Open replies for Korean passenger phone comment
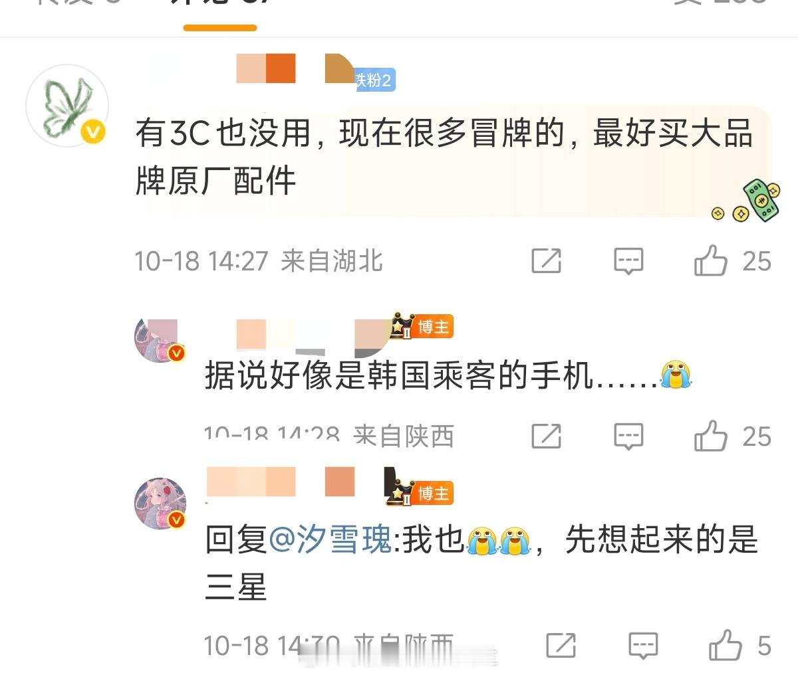 628,436
